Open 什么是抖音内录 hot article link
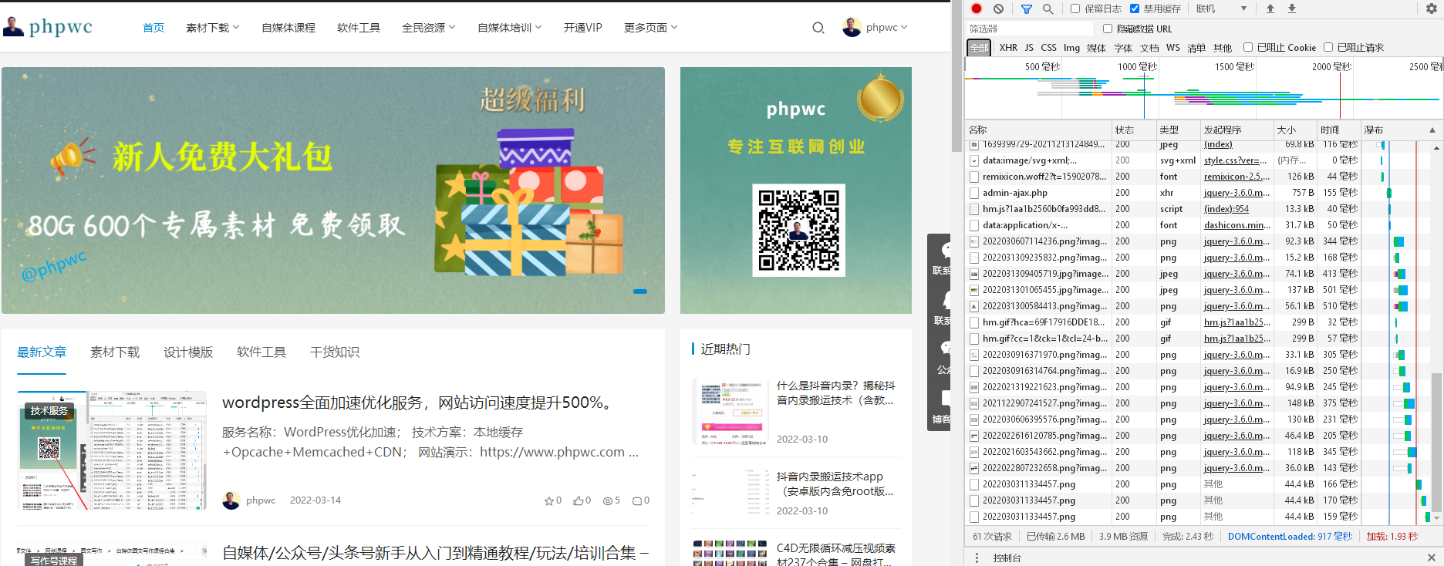The width and height of the screenshot is (1444, 566). click(x=836, y=393)
